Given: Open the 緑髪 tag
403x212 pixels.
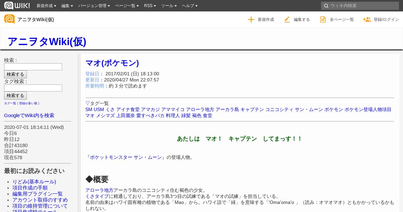Looking at the screenshot, I should click(x=186, y=115).
